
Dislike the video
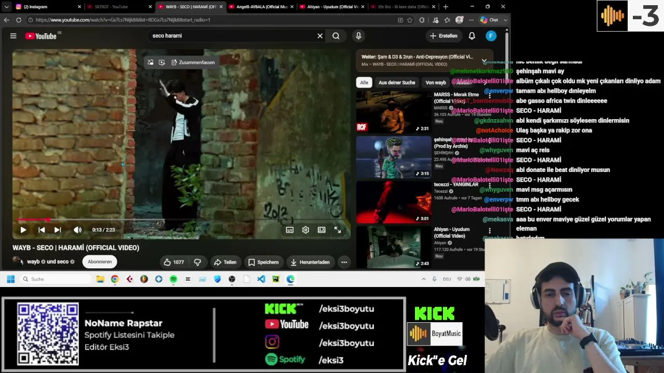(x=198, y=262)
